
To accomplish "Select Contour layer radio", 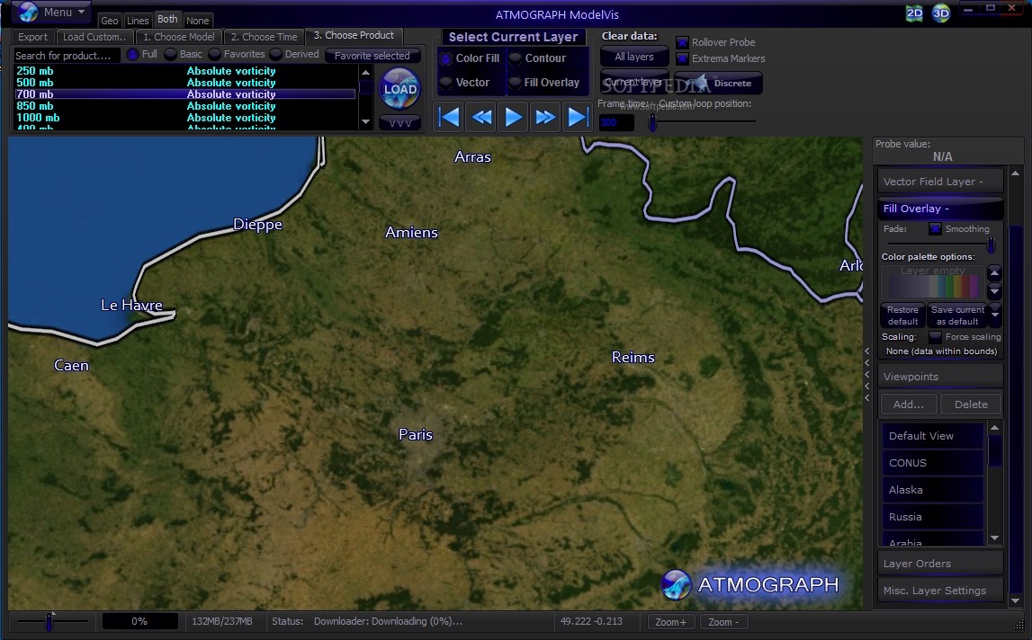I will 516,58.
